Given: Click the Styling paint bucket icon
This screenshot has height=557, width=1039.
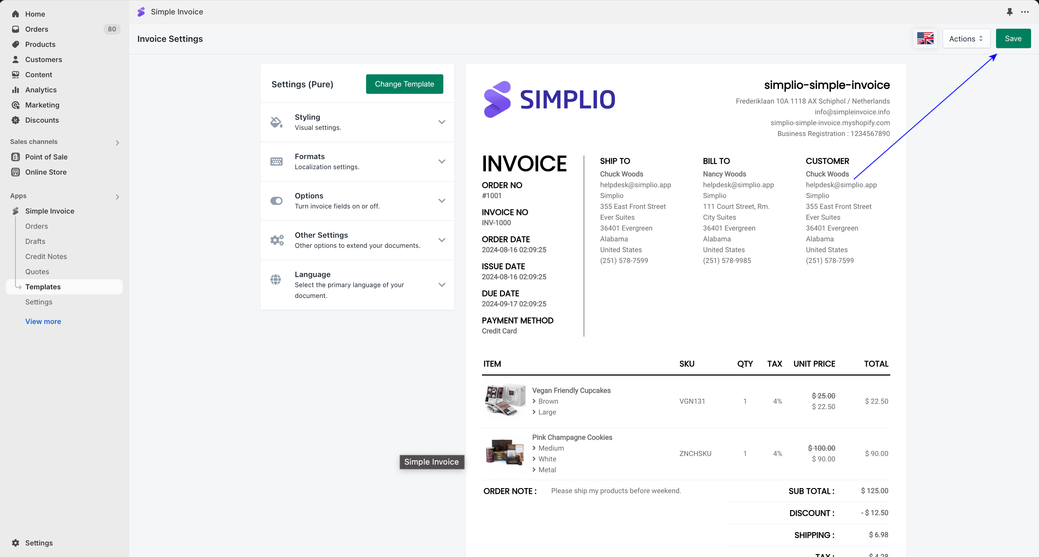Looking at the screenshot, I should pyautogui.click(x=276, y=122).
